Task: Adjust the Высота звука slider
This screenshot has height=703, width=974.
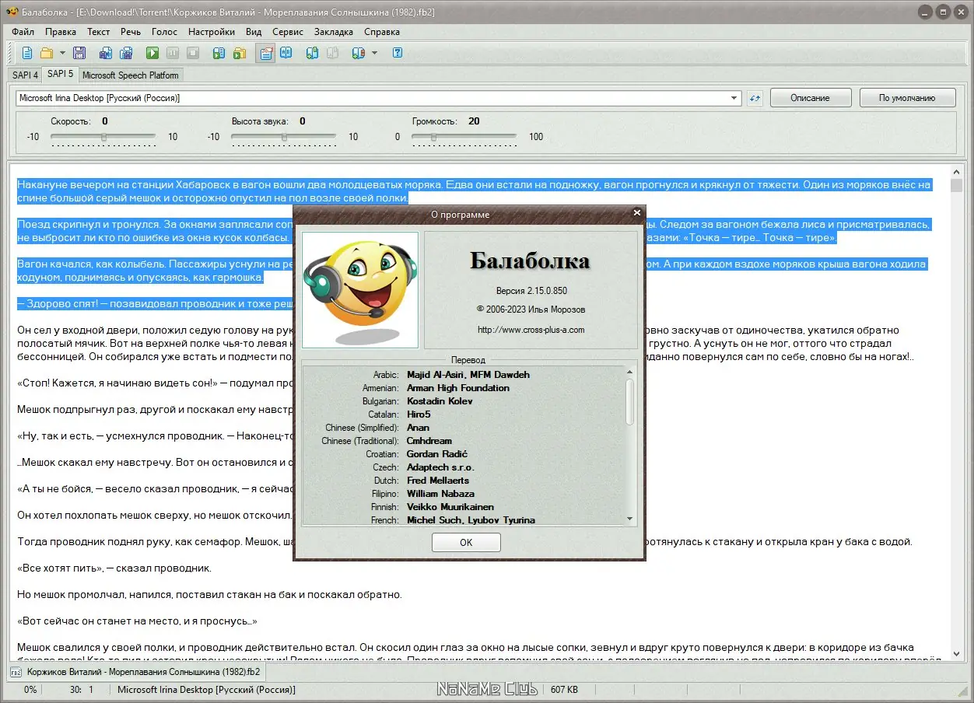Action: (284, 137)
